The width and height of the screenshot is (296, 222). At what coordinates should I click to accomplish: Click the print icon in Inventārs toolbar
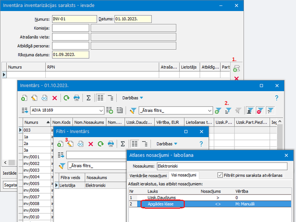click(77, 98)
